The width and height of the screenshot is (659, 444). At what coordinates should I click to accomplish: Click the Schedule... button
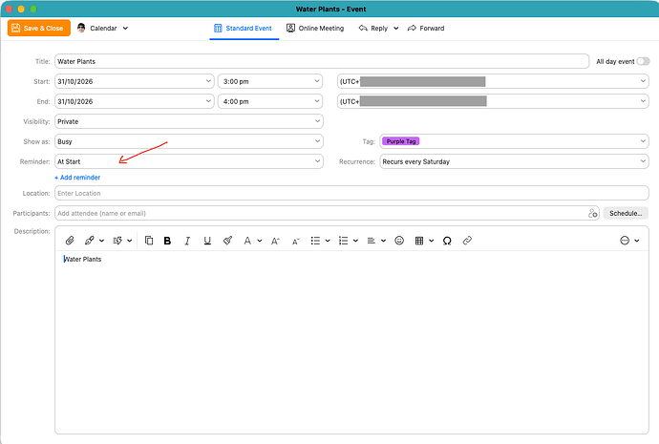pos(626,213)
